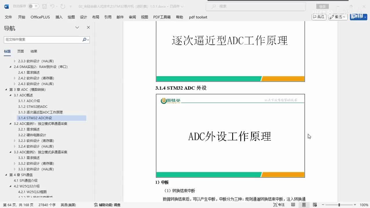Click the title bar search box
Screen dimensions: 370x208
pos(256,6)
